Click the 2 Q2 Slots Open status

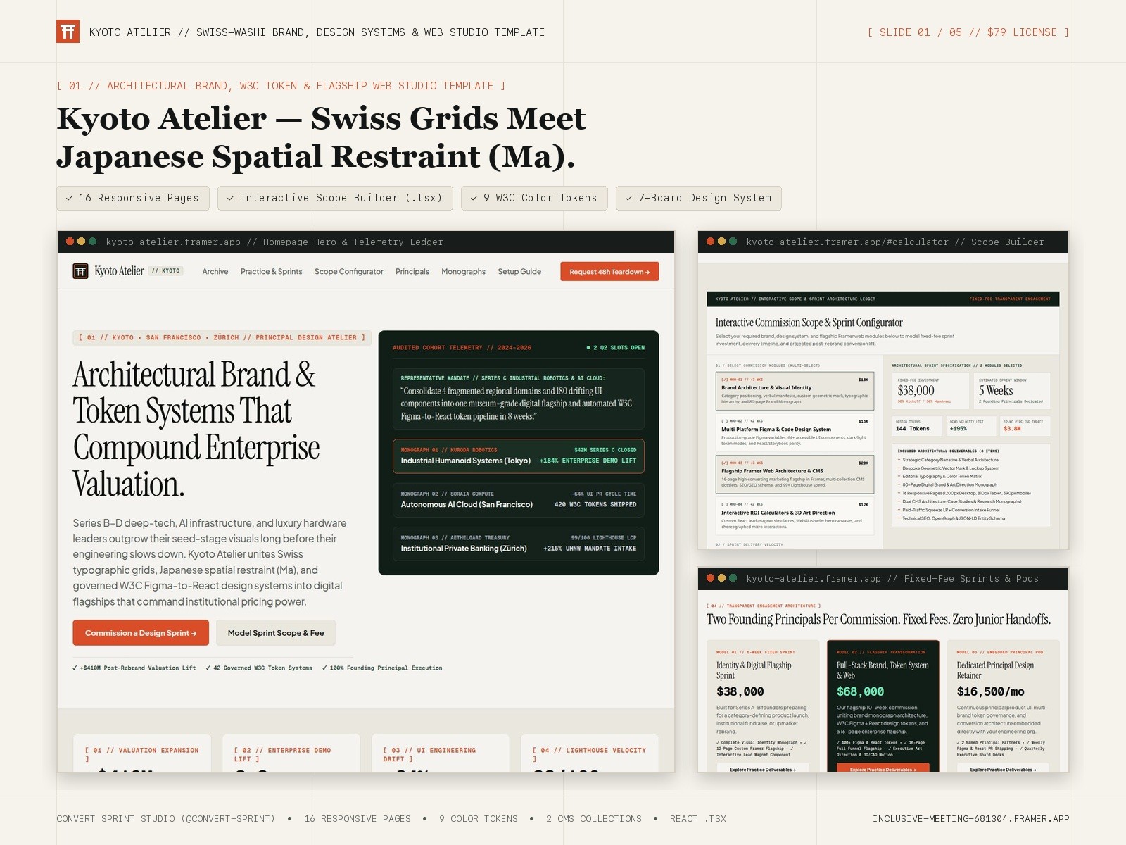tap(616, 348)
